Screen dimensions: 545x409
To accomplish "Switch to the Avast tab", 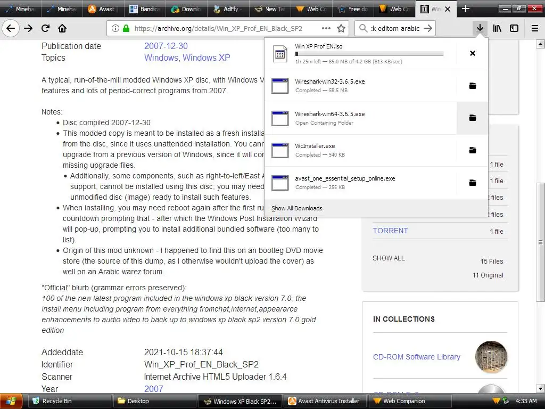I will [x=103, y=9].
